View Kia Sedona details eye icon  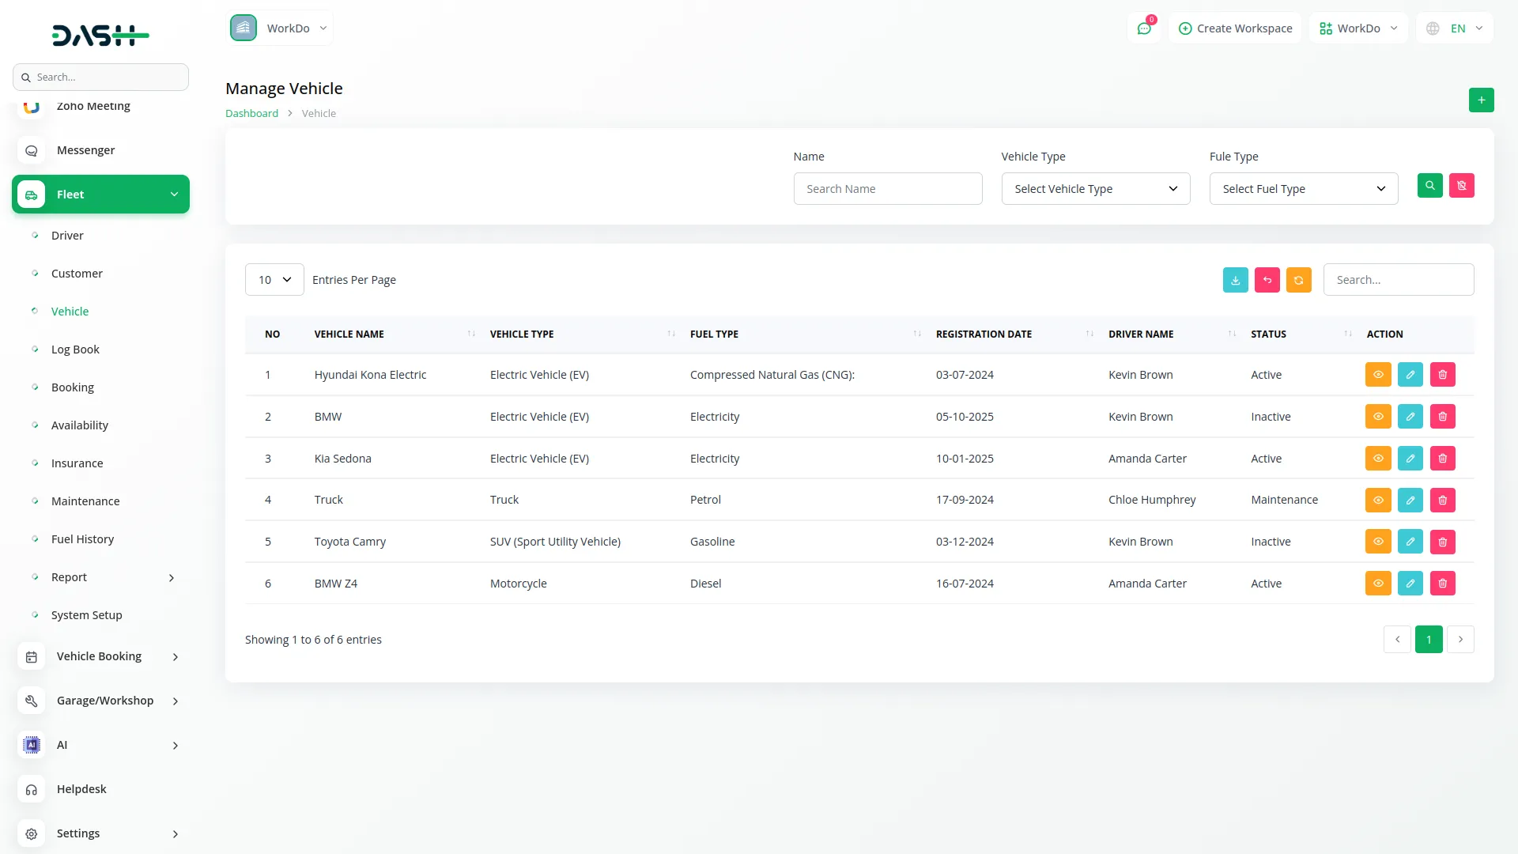[x=1377, y=459]
